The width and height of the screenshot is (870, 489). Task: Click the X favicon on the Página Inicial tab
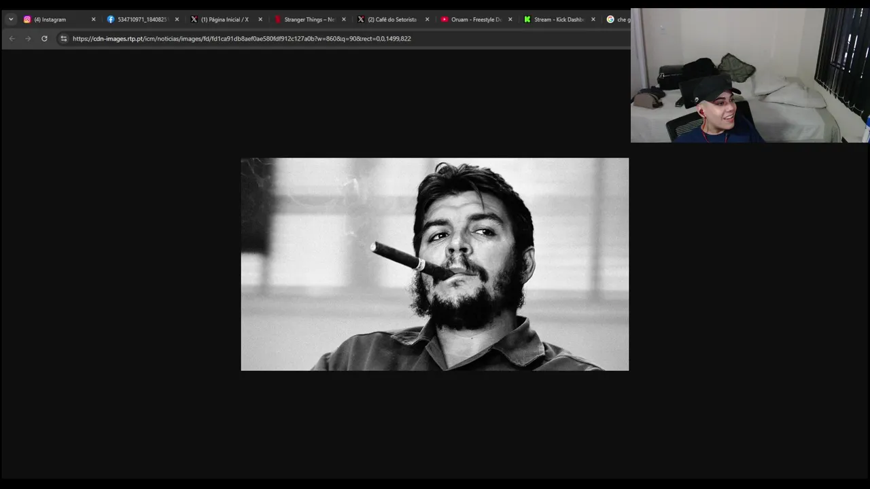(x=194, y=20)
